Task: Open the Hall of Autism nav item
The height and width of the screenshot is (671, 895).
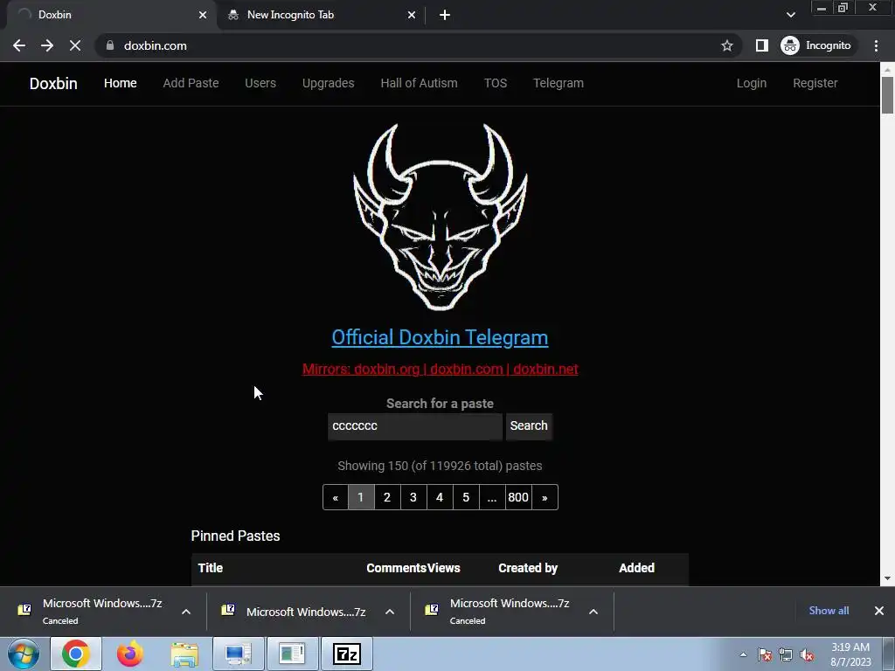Action: 419,83
